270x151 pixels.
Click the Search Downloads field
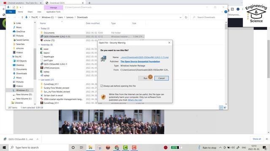tap(208, 17)
